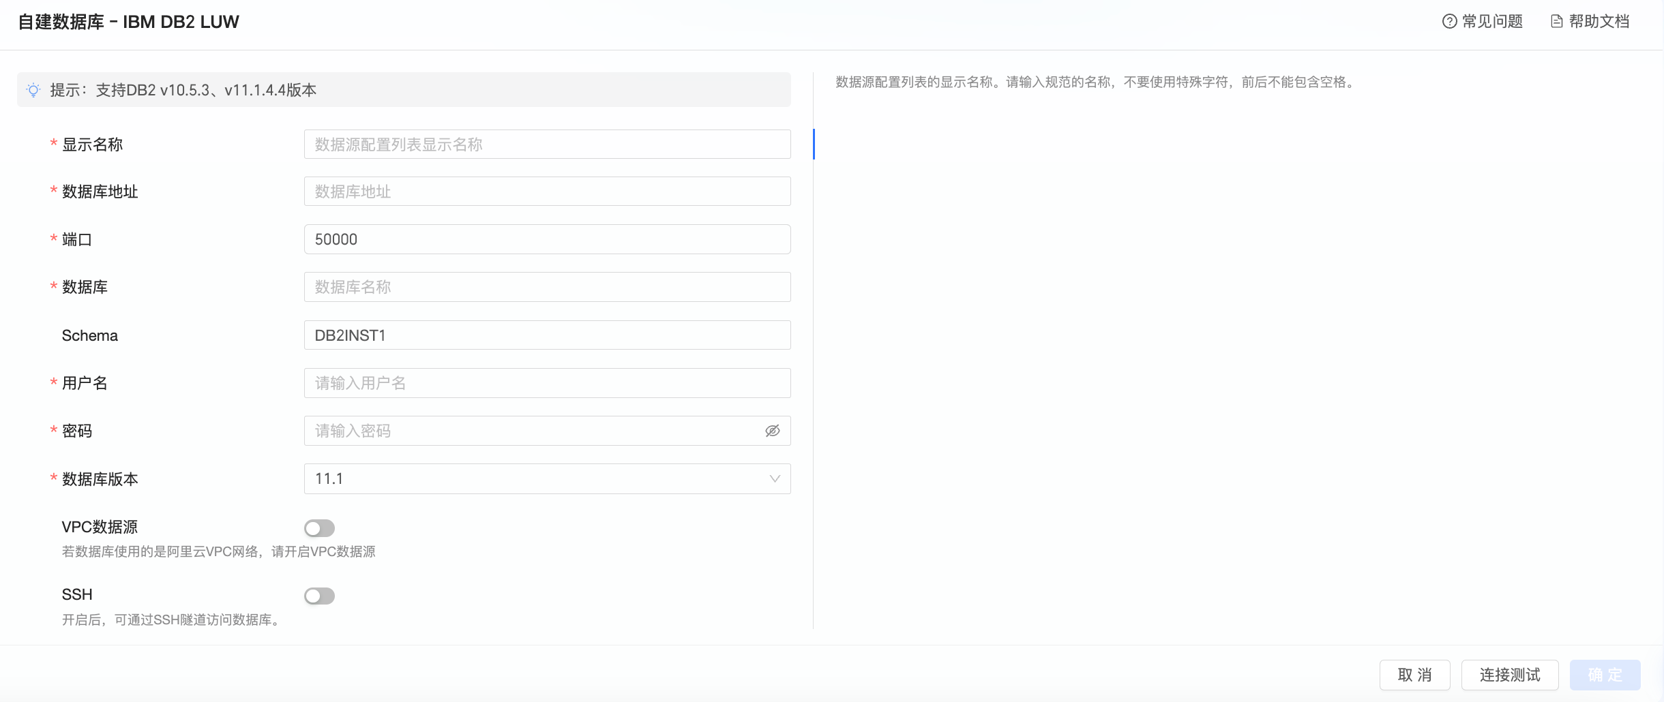Screen dimensions: 1664x702
Task: Click the SSH tunnel hint text
Action: click(170, 620)
